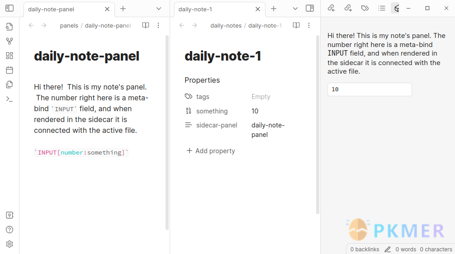Toggle the right sidebar icon

click(x=310, y=8)
